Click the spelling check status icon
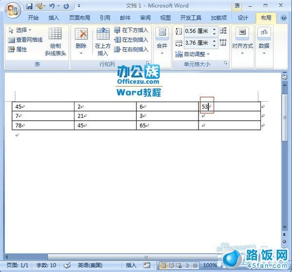This screenshot has width=292, height=272. click(x=67, y=265)
